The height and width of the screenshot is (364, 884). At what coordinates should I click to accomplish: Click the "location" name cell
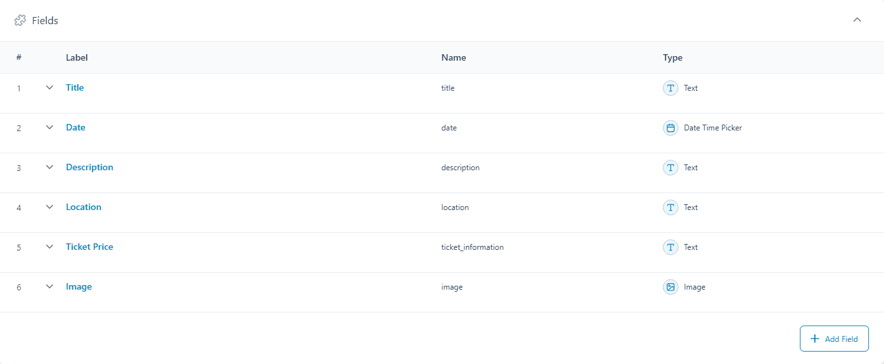[x=455, y=207]
